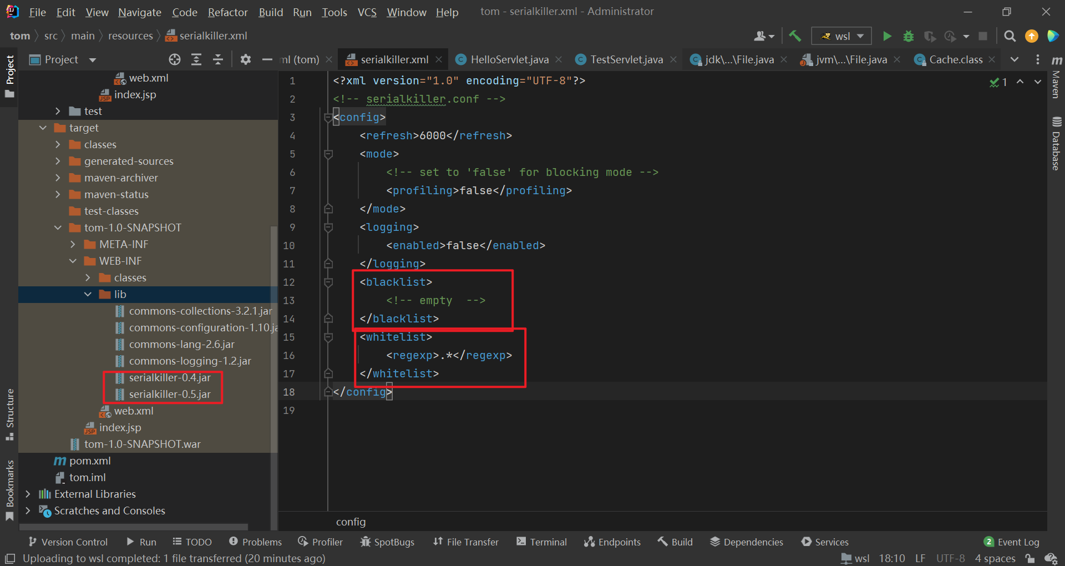Viewport: 1065px width, 566px height.
Task: Collapse all in Project panel
Action: coord(218,59)
